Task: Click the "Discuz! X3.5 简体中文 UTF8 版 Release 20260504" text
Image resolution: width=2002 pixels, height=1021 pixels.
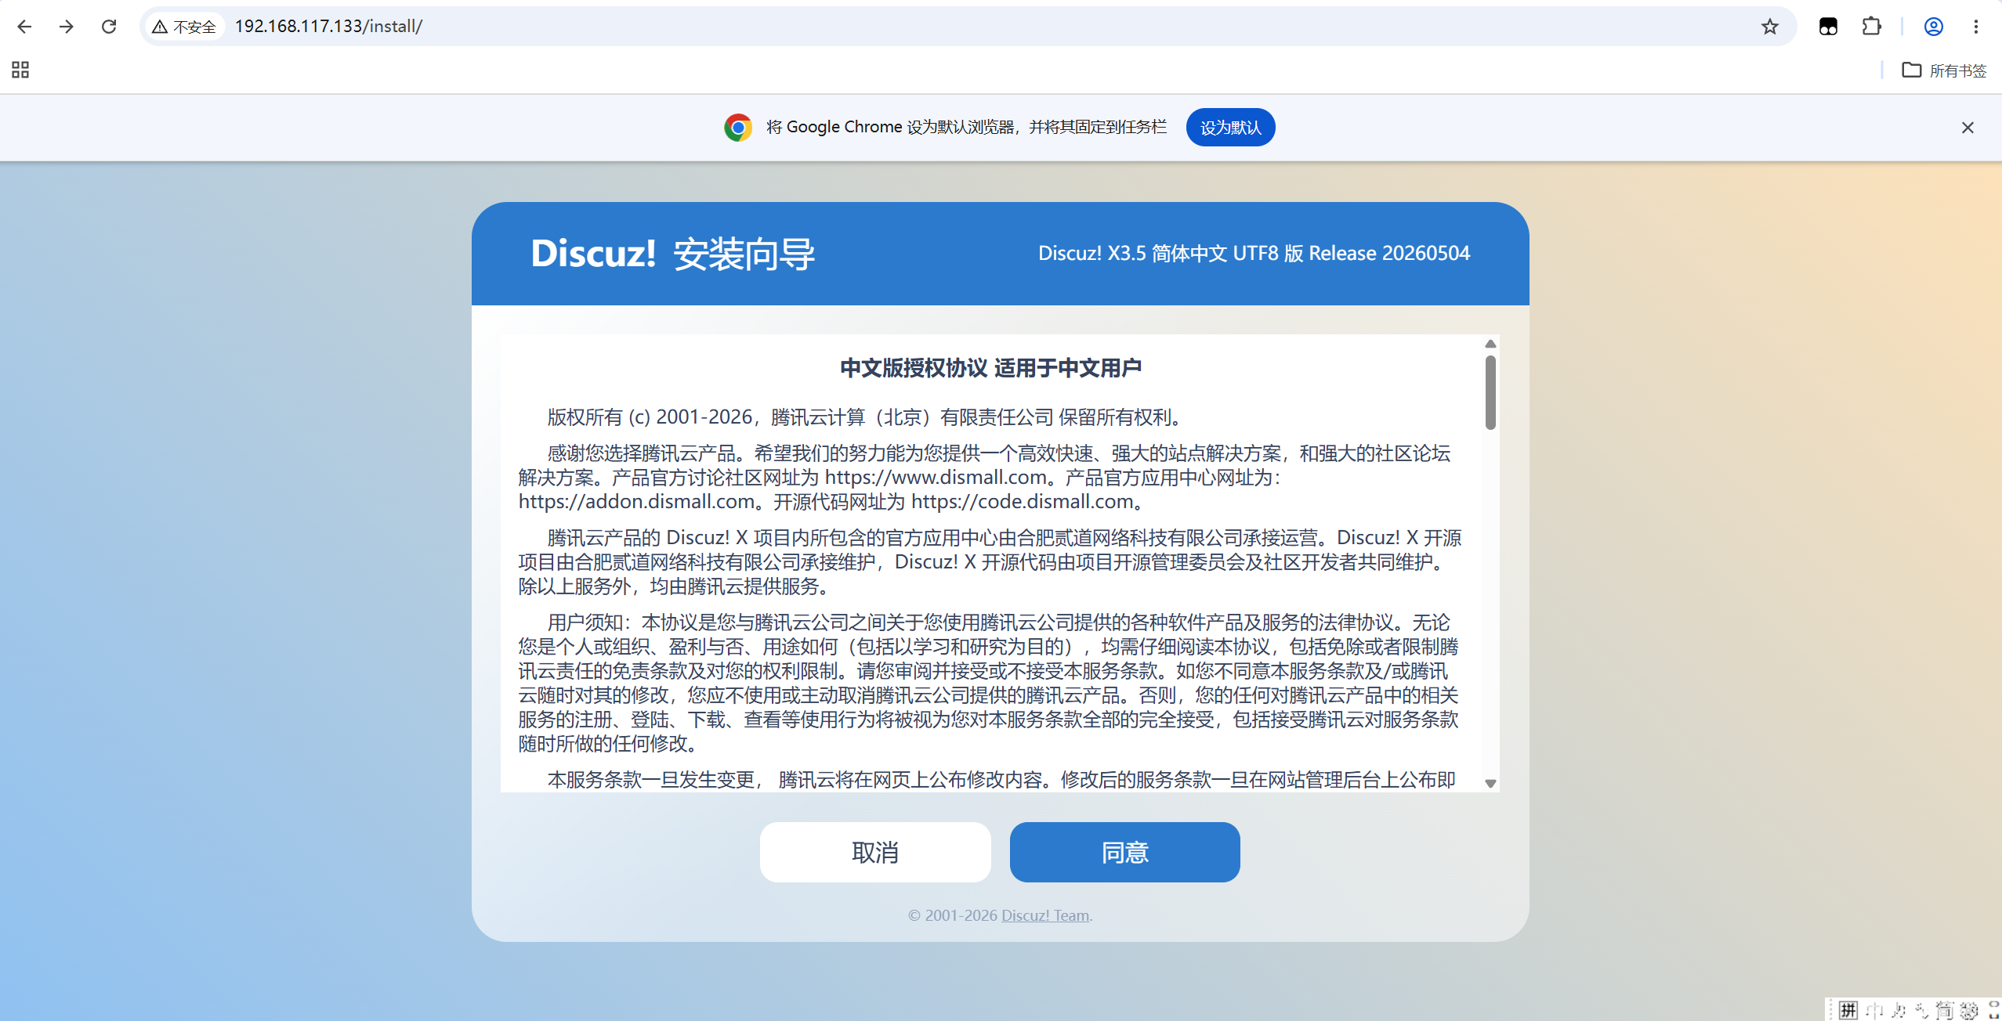Action: [x=1254, y=253]
